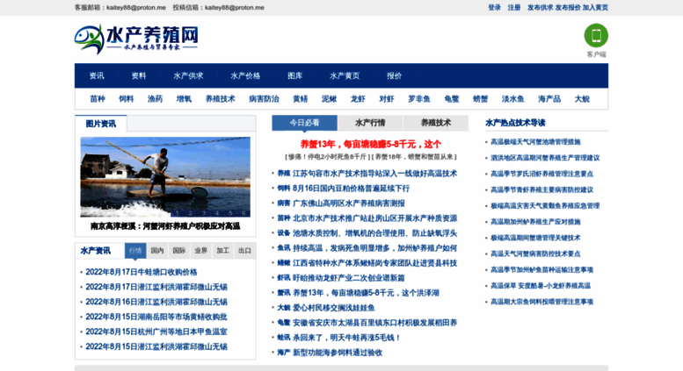The width and height of the screenshot is (683, 371).
Task: Open 资讯 in the main navigation
Action: pyautogui.click(x=97, y=75)
